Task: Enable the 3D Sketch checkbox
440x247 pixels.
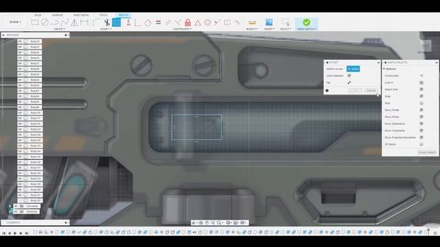Action: click(421, 144)
